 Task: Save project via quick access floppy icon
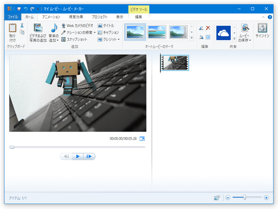(x=19, y=9)
